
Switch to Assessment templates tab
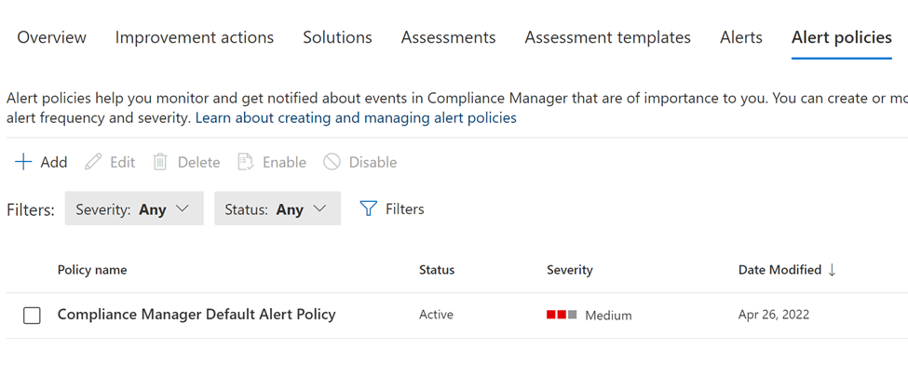click(x=607, y=37)
